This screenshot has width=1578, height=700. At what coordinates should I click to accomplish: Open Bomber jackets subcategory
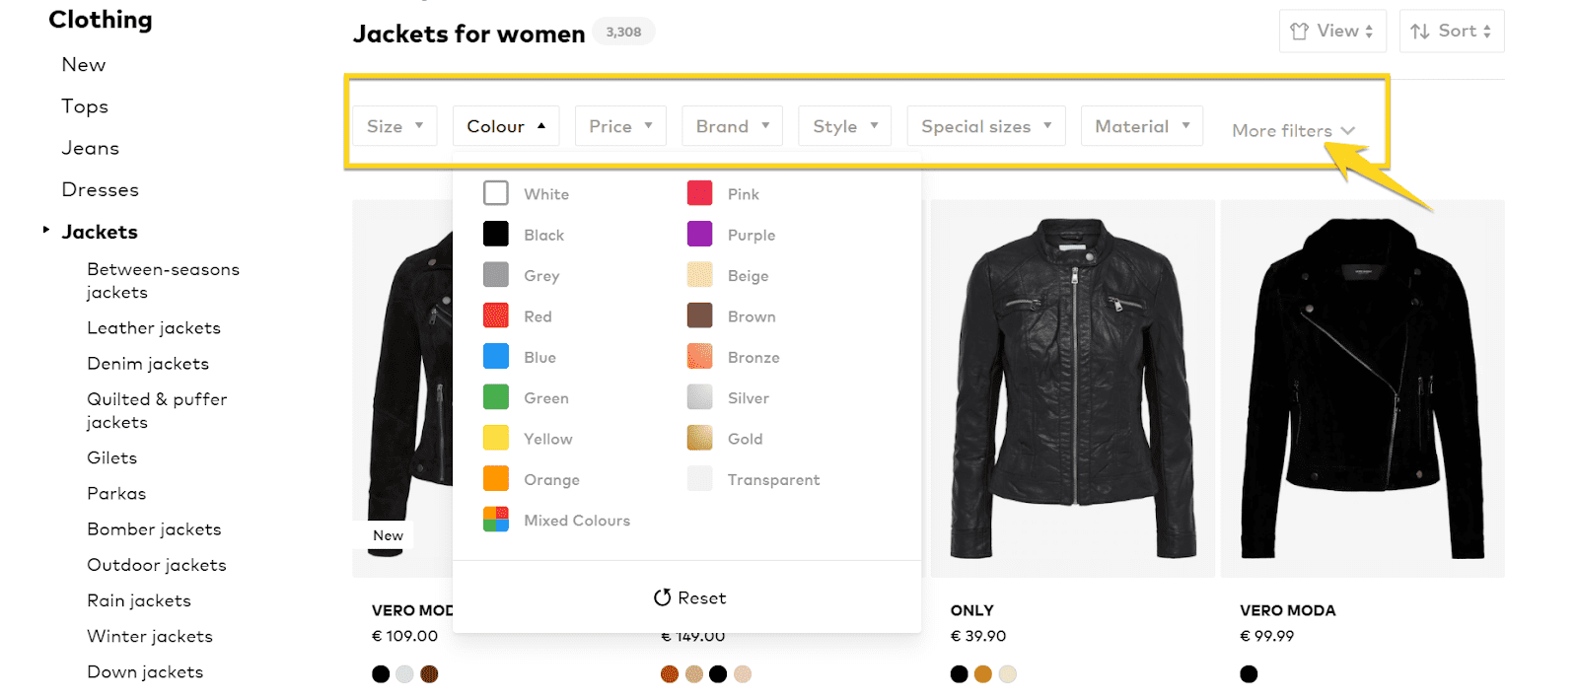[154, 529]
